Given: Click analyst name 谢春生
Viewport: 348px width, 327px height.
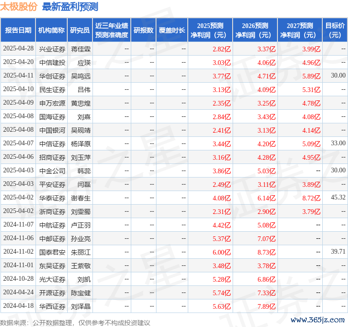Looking at the screenshot, I should coord(81,198).
